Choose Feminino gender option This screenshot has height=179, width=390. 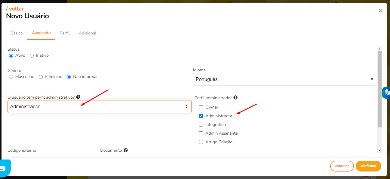pyautogui.click(x=41, y=77)
